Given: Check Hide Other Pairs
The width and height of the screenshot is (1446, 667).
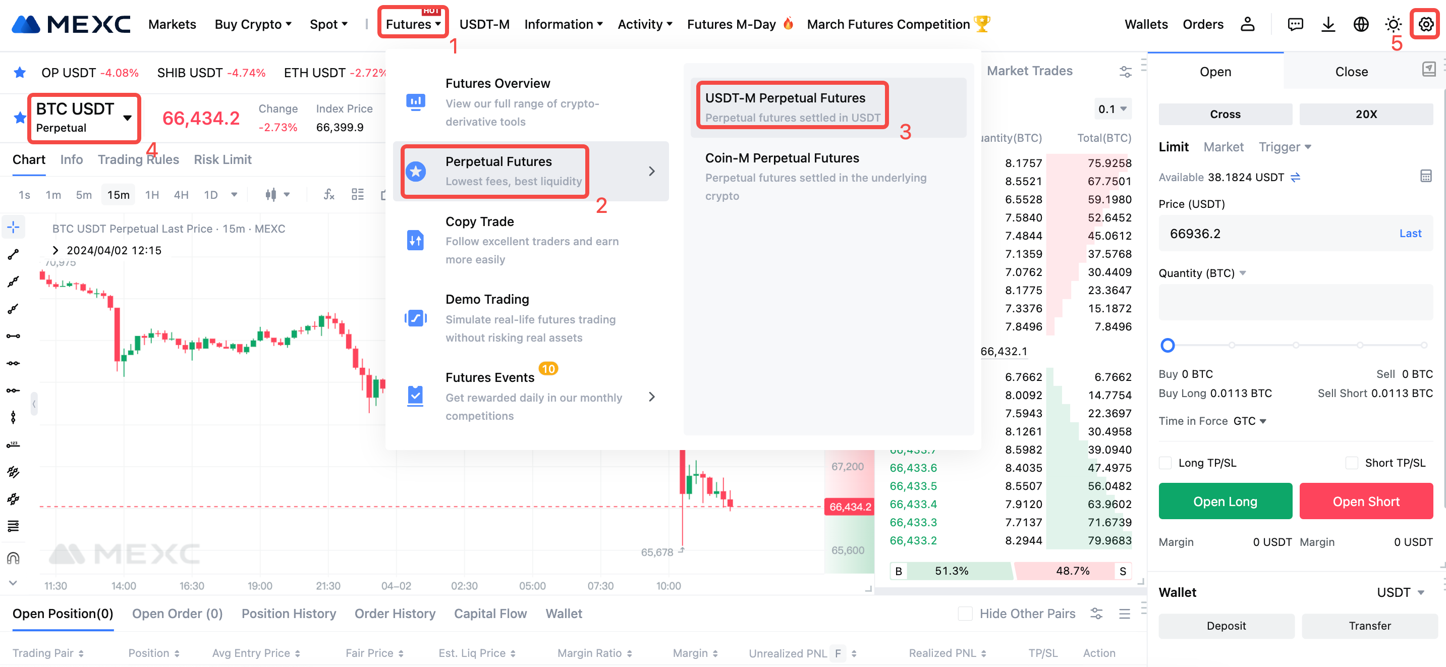Looking at the screenshot, I should 965,614.
